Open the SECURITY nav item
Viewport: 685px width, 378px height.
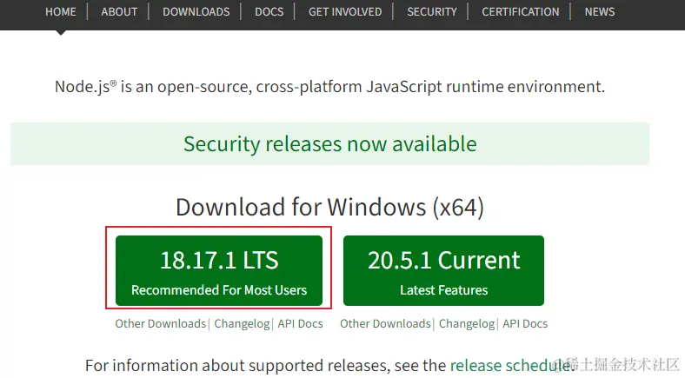click(x=432, y=12)
